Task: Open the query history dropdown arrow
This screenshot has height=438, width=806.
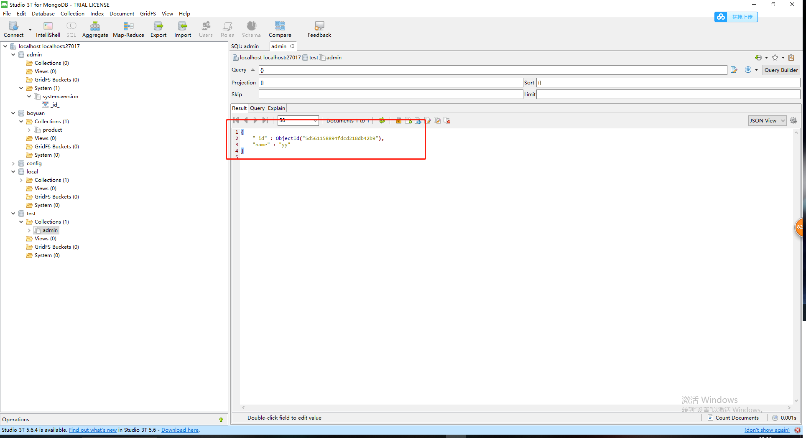Action: (766, 57)
